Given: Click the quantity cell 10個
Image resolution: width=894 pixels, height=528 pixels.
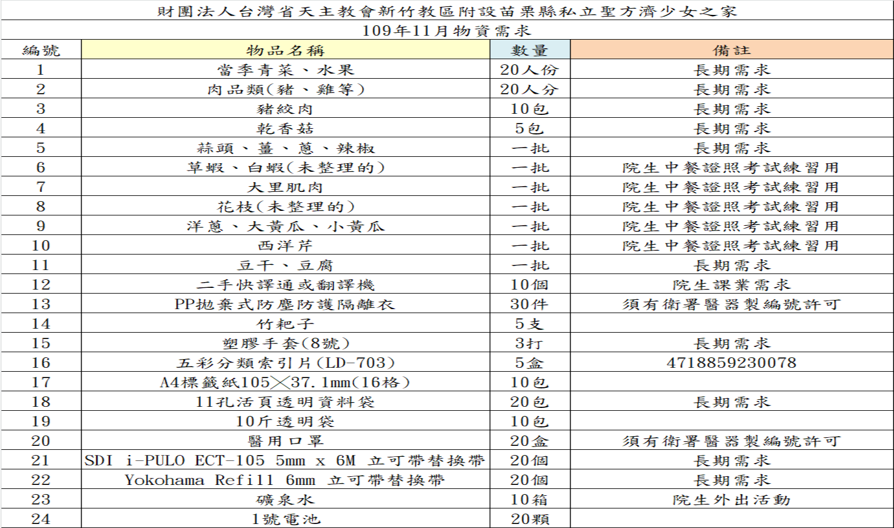Looking at the screenshot, I should pos(530,284).
